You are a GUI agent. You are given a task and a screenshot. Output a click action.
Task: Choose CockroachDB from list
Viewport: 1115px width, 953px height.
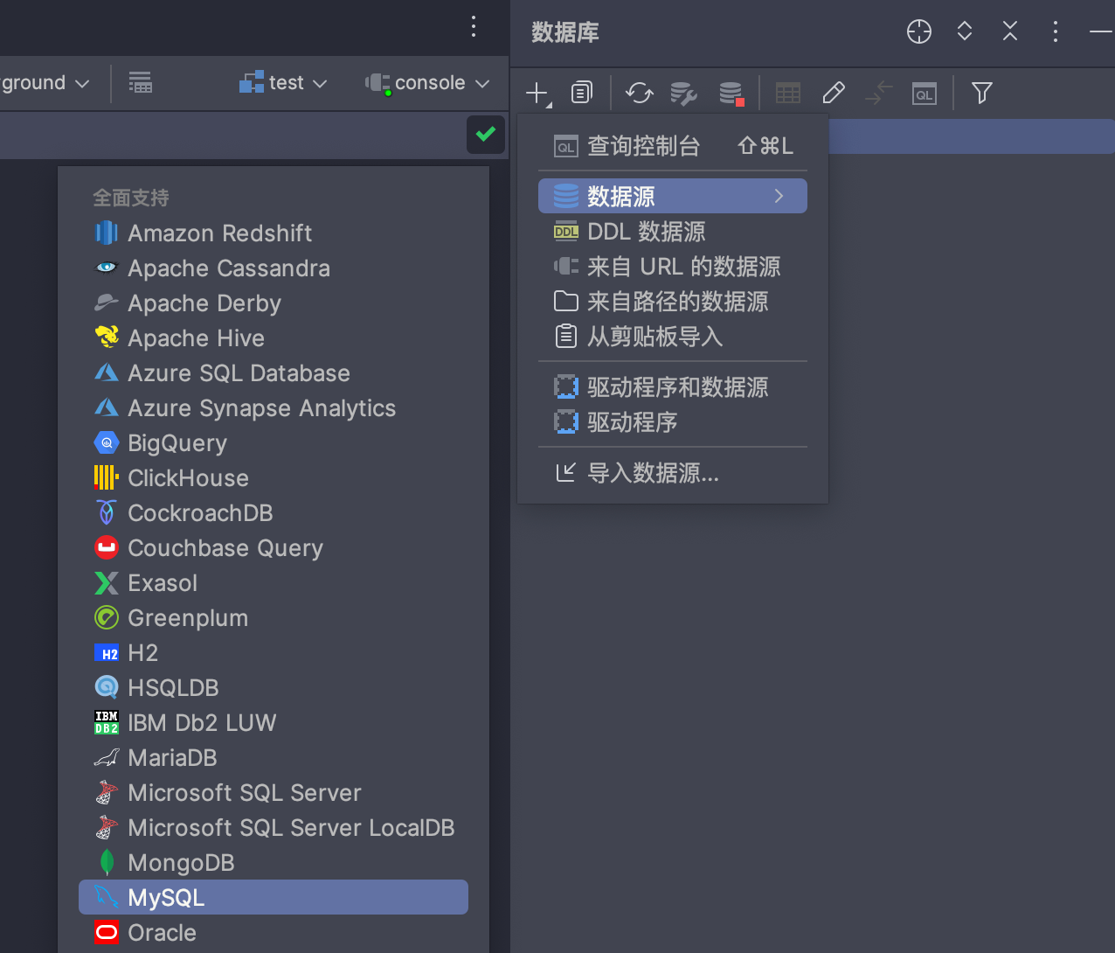(274, 512)
